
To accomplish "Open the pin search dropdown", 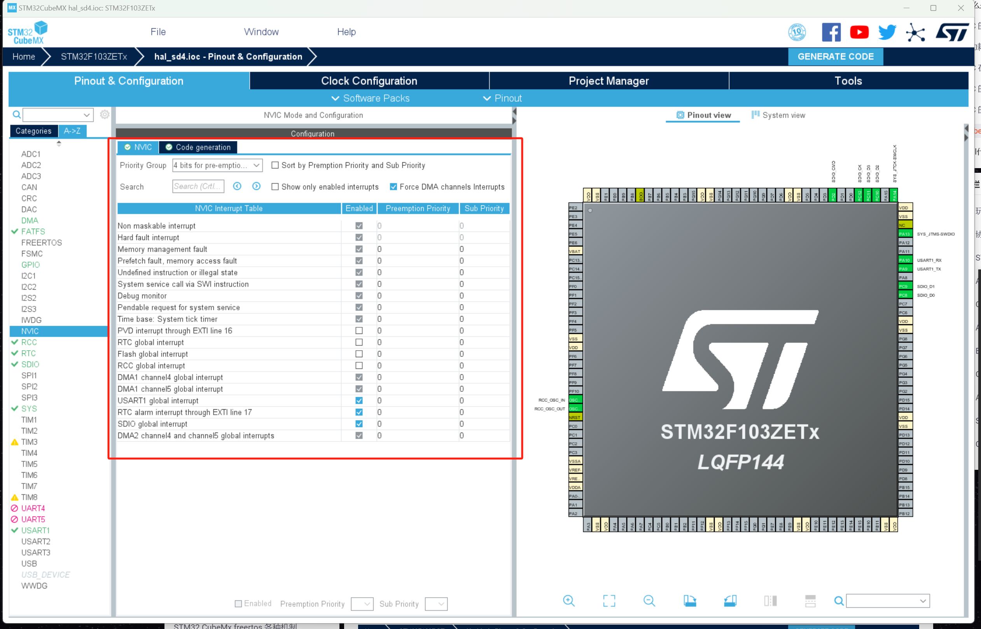I will pos(888,601).
